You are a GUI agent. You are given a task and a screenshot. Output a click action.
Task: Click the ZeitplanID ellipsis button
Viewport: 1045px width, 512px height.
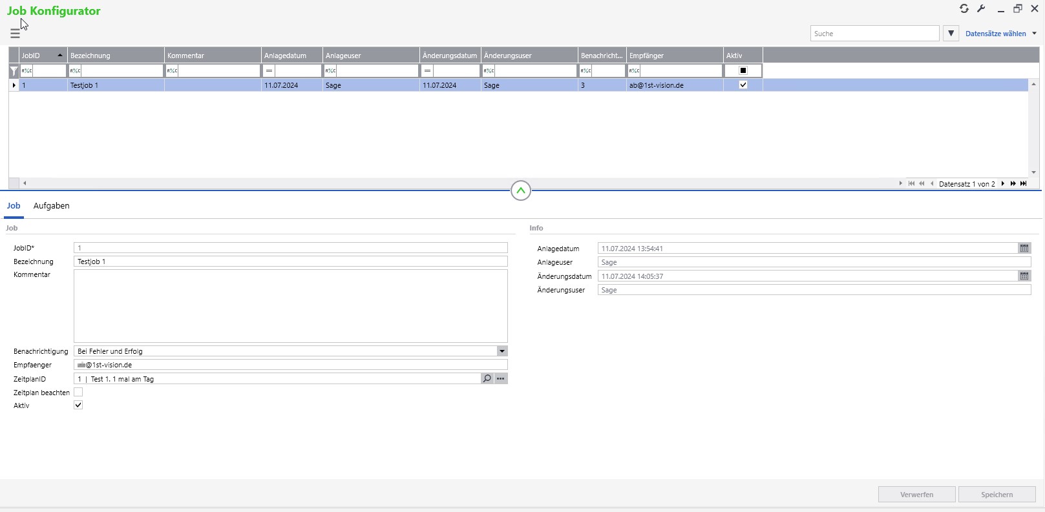[x=501, y=379]
